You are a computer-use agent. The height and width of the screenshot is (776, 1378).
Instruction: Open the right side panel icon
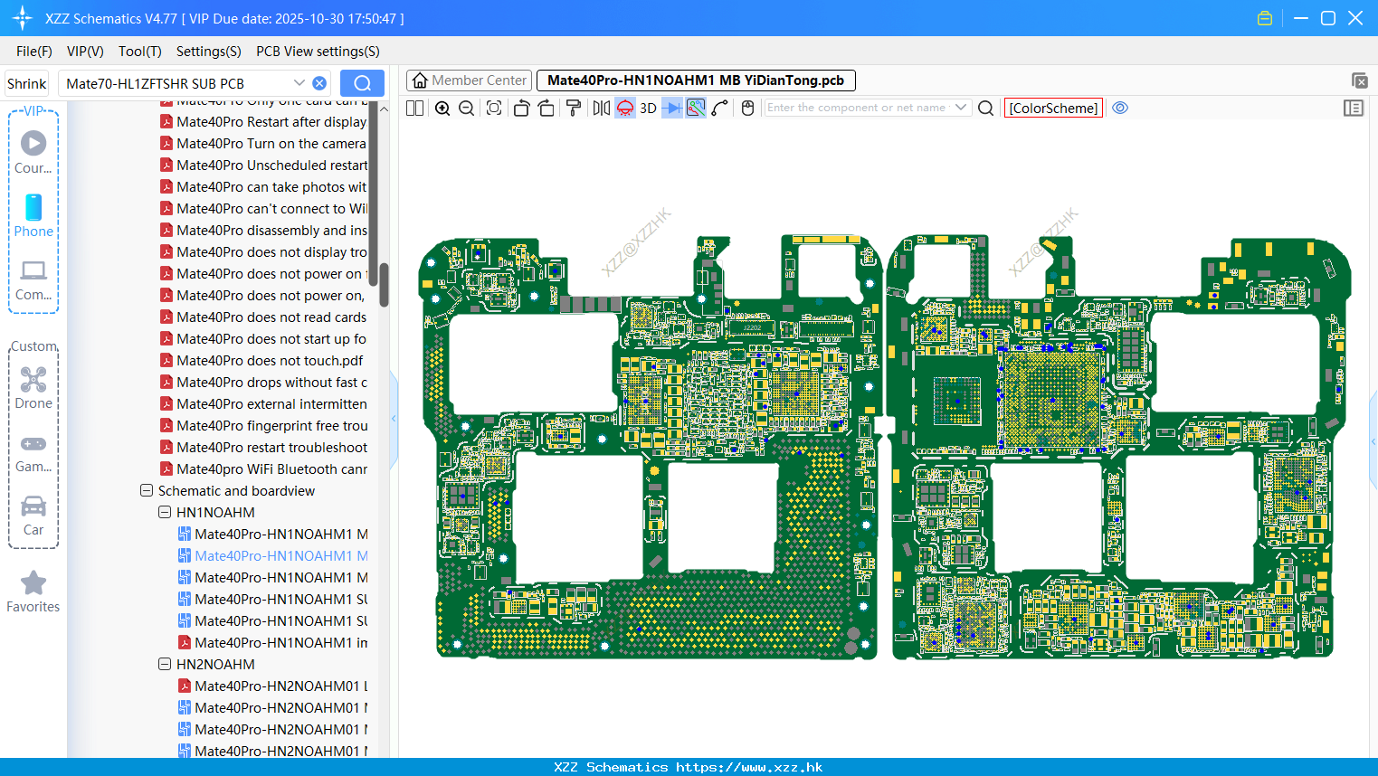[x=1354, y=108]
